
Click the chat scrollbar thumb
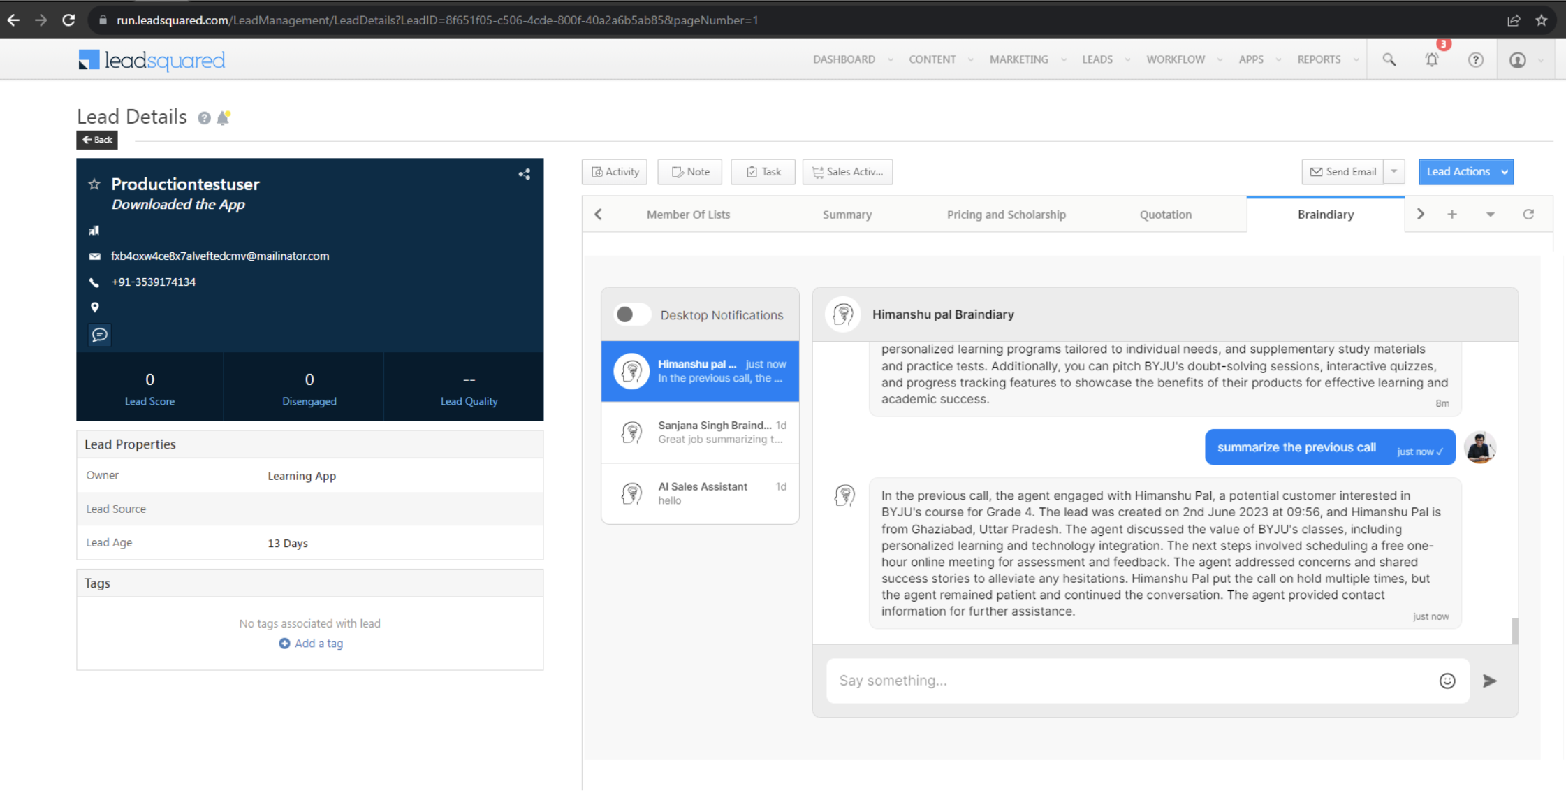(x=1514, y=631)
